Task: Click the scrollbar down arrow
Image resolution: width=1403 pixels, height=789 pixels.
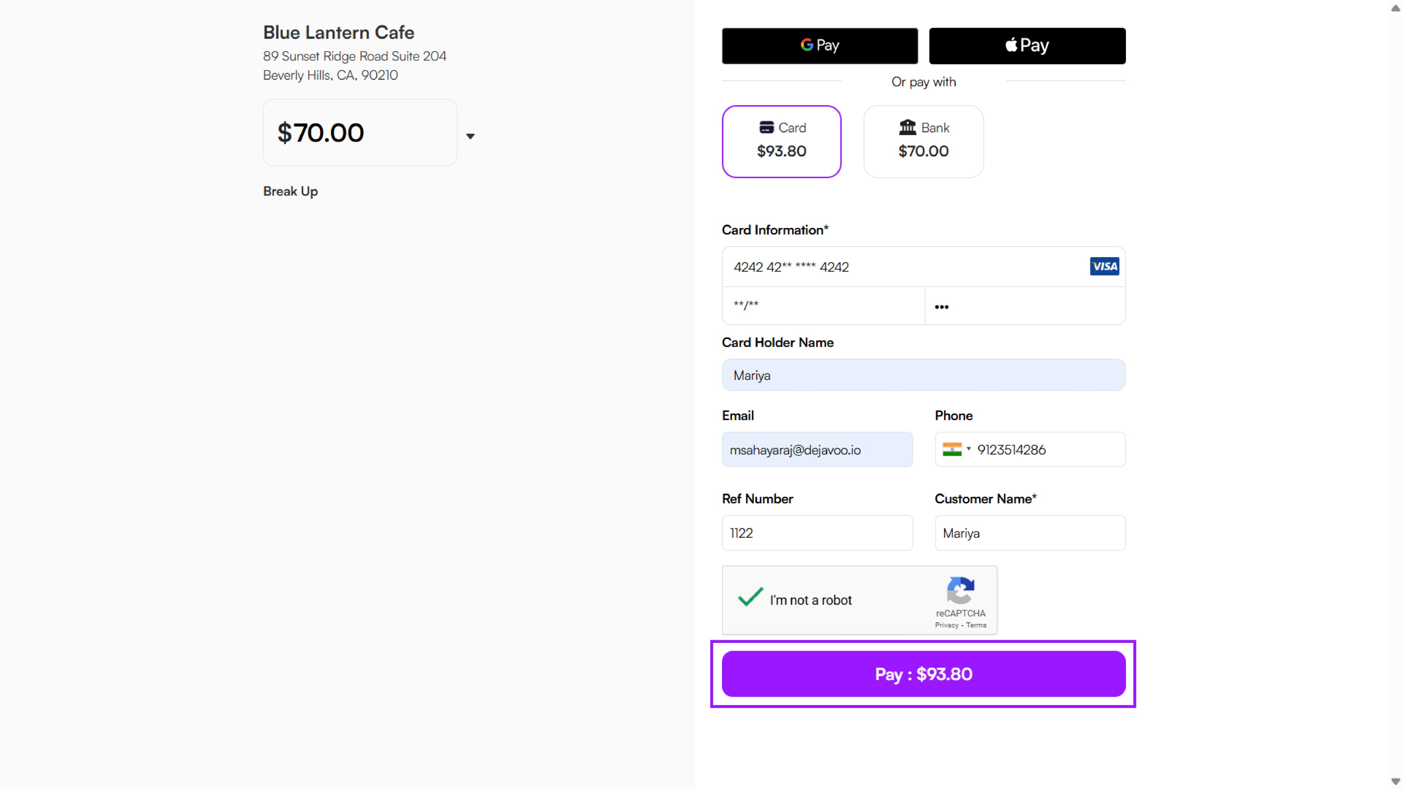Action: click(1395, 781)
